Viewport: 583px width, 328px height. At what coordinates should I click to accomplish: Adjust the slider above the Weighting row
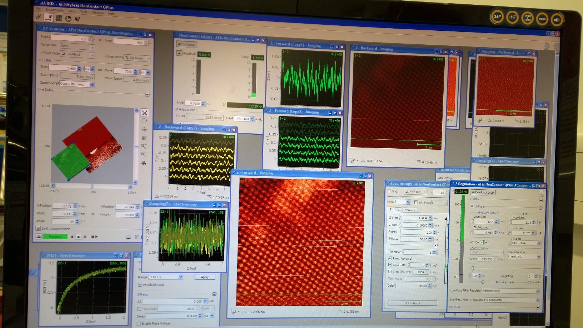tap(473, 268)
